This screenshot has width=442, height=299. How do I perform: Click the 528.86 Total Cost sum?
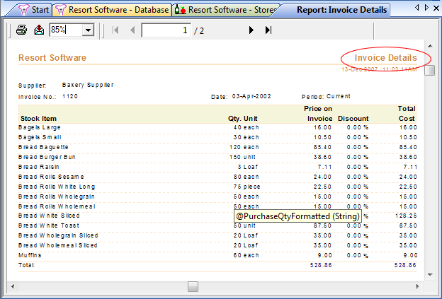[x=405, y=265]
